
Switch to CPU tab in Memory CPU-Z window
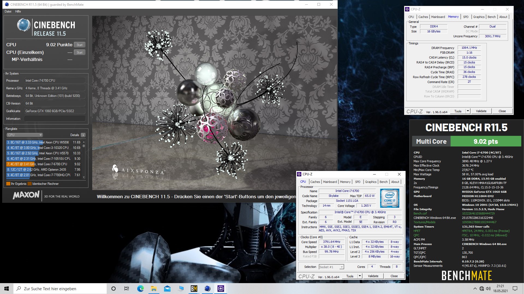pyautogui.click(x=411, y=17)
